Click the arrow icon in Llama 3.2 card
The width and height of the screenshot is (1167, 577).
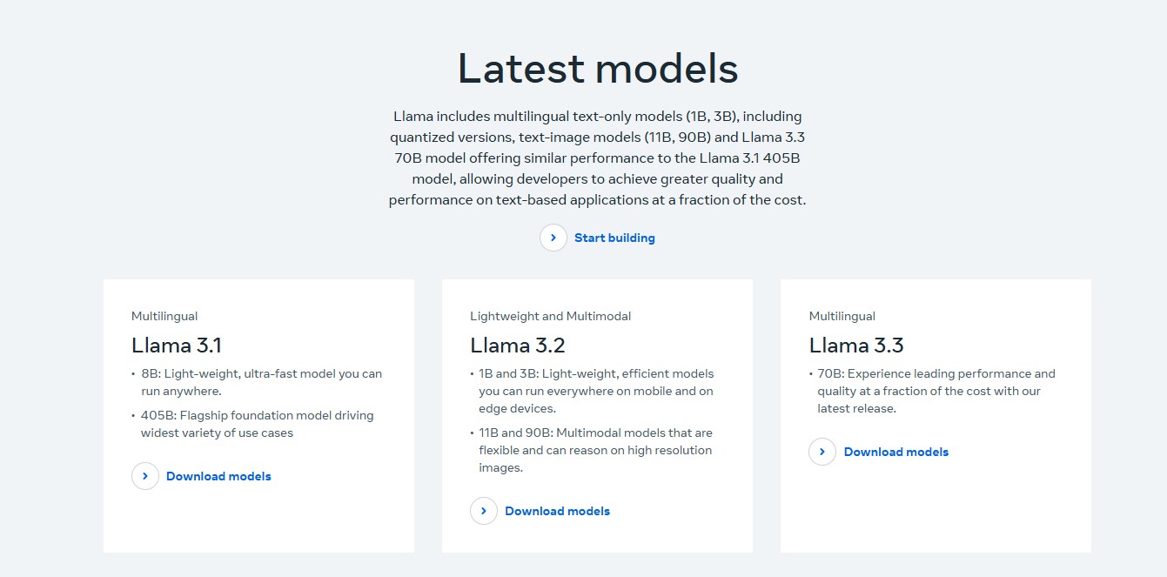point(484,511)
